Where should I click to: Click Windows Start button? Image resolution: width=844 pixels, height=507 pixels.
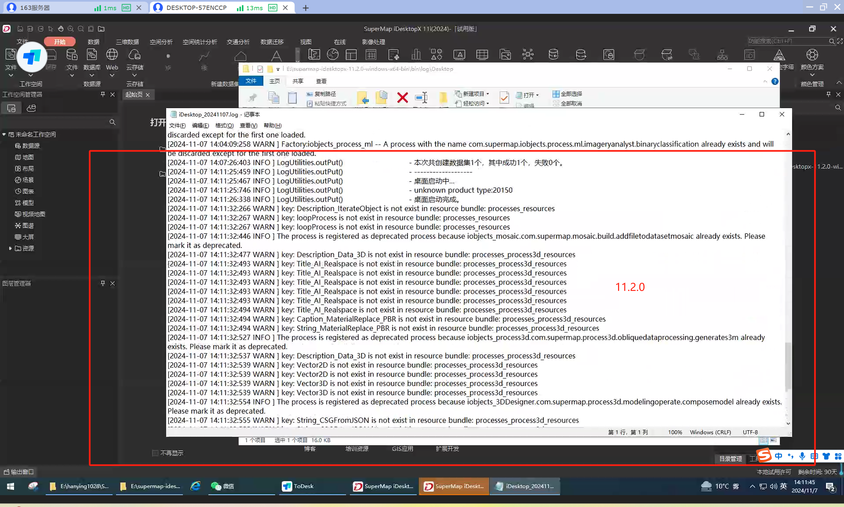click(x=11, y=486)
